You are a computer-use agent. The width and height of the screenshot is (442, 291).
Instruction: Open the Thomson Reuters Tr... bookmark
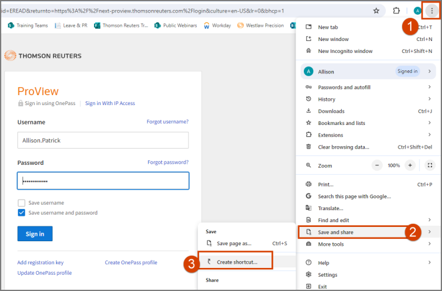(x=121, y=25)
